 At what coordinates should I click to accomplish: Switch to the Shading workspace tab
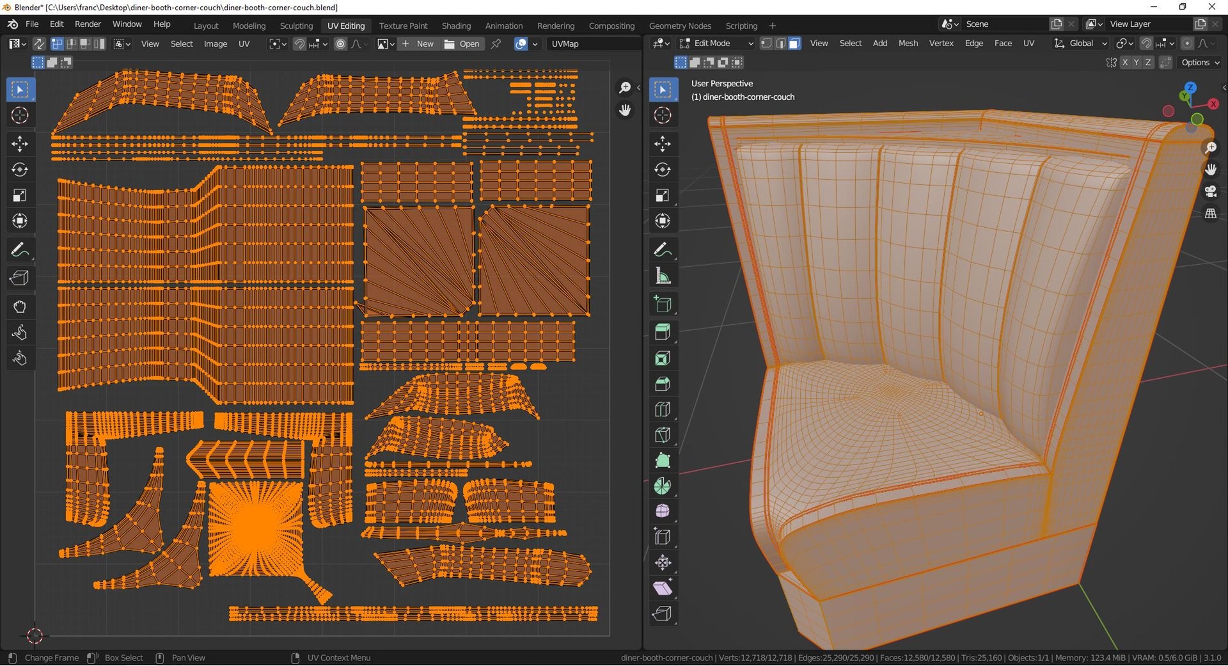[456, 26]
